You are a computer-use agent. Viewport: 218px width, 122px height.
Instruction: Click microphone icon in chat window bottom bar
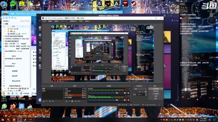click(x=13, y=93)
